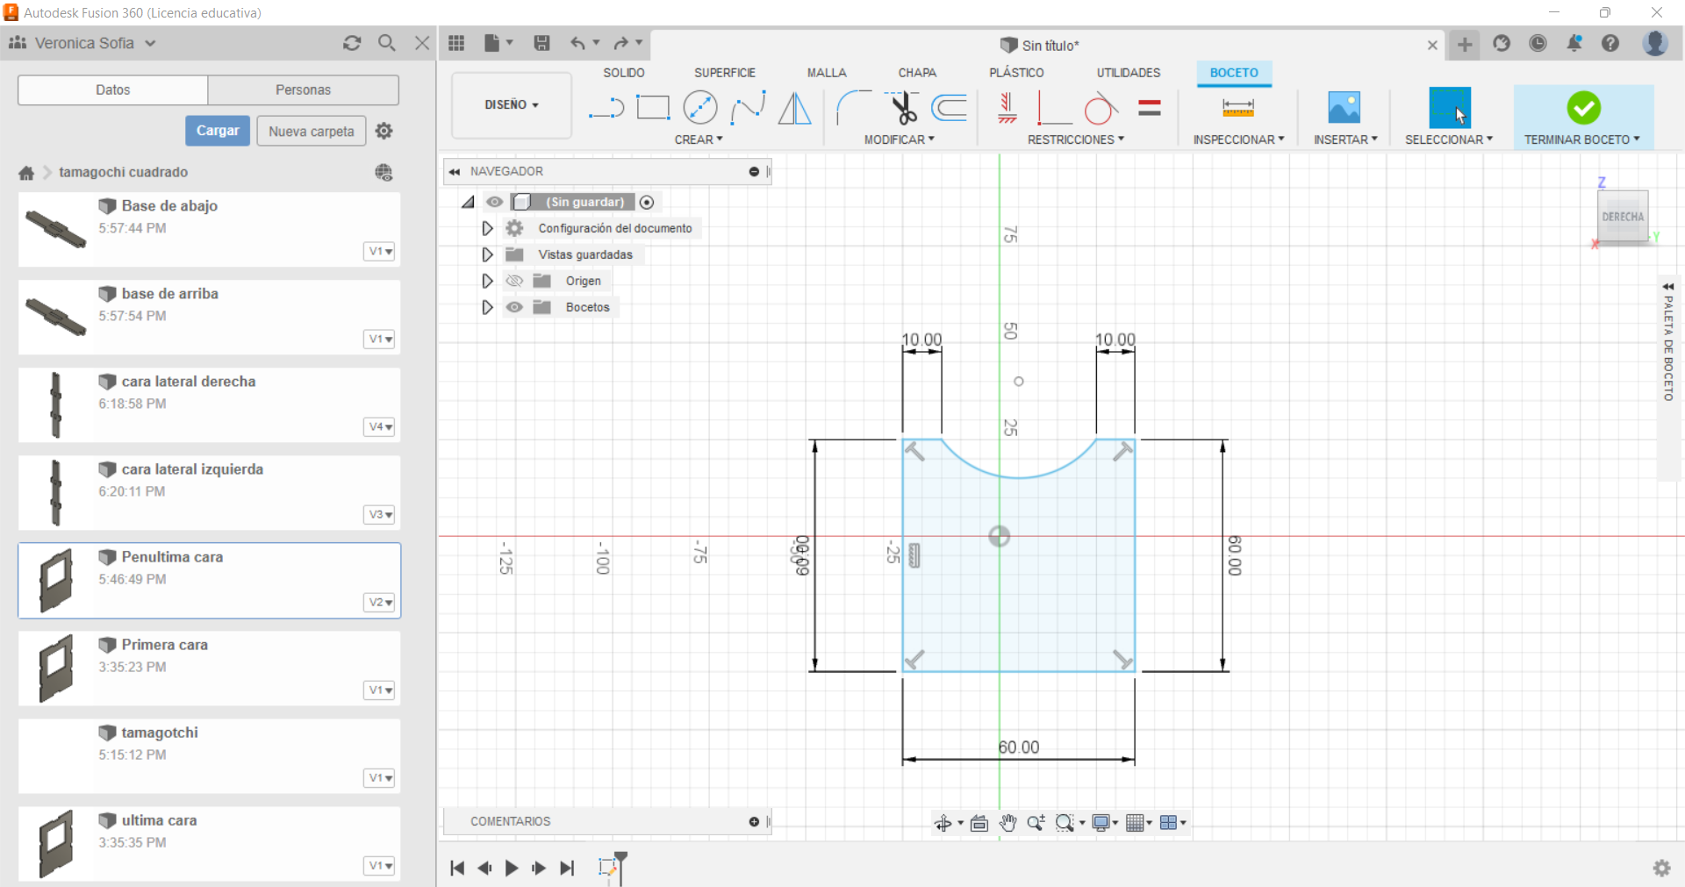
Task: Open the DISEÑO workspace dropdown
Action: click(x=512, y=105)
